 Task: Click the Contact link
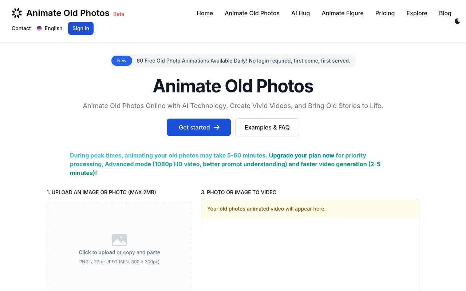point(21,28)
